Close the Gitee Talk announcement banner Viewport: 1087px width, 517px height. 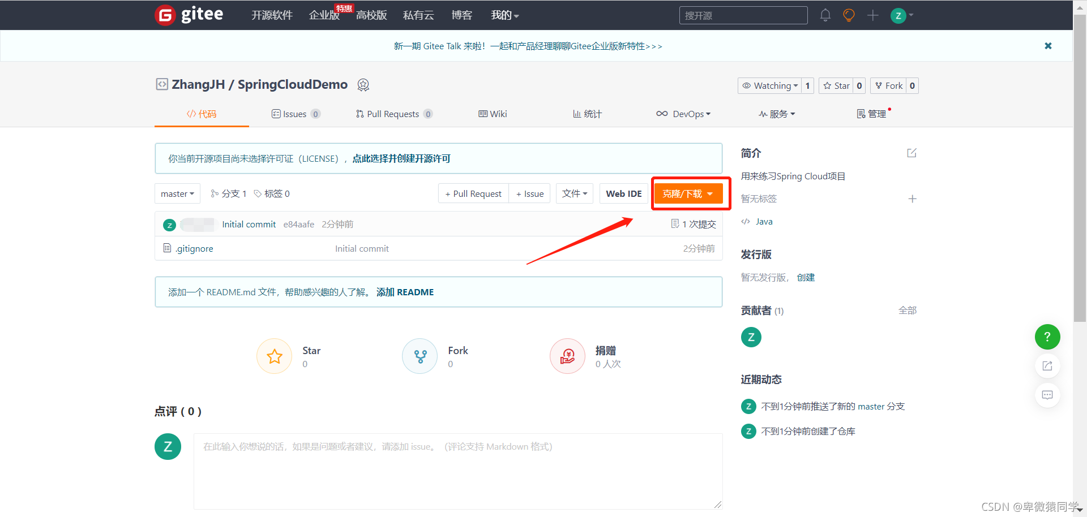coord(1048,46)
